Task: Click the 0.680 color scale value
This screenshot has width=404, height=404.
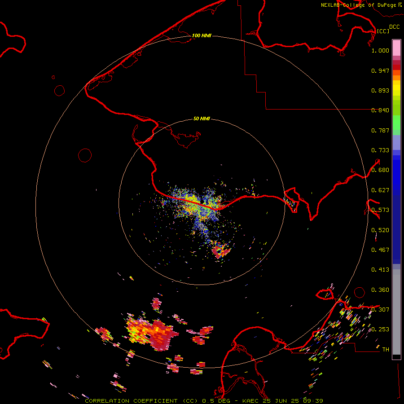Action: click(380, 170)
